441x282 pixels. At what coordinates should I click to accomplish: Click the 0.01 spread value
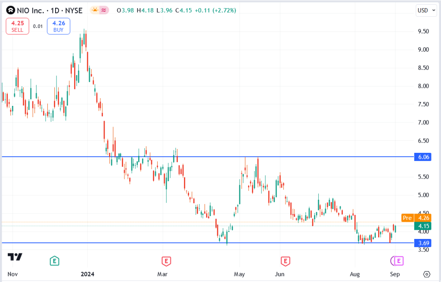pyautogui.click(x=38, y=26)
